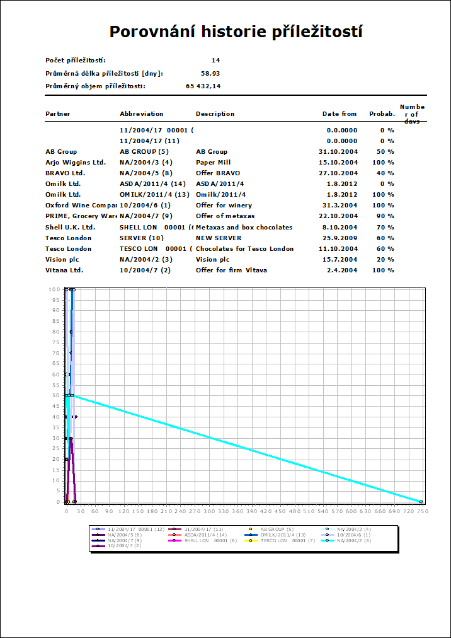
Task: Select average volume value 65 432,14
Action: coord(203,86)
